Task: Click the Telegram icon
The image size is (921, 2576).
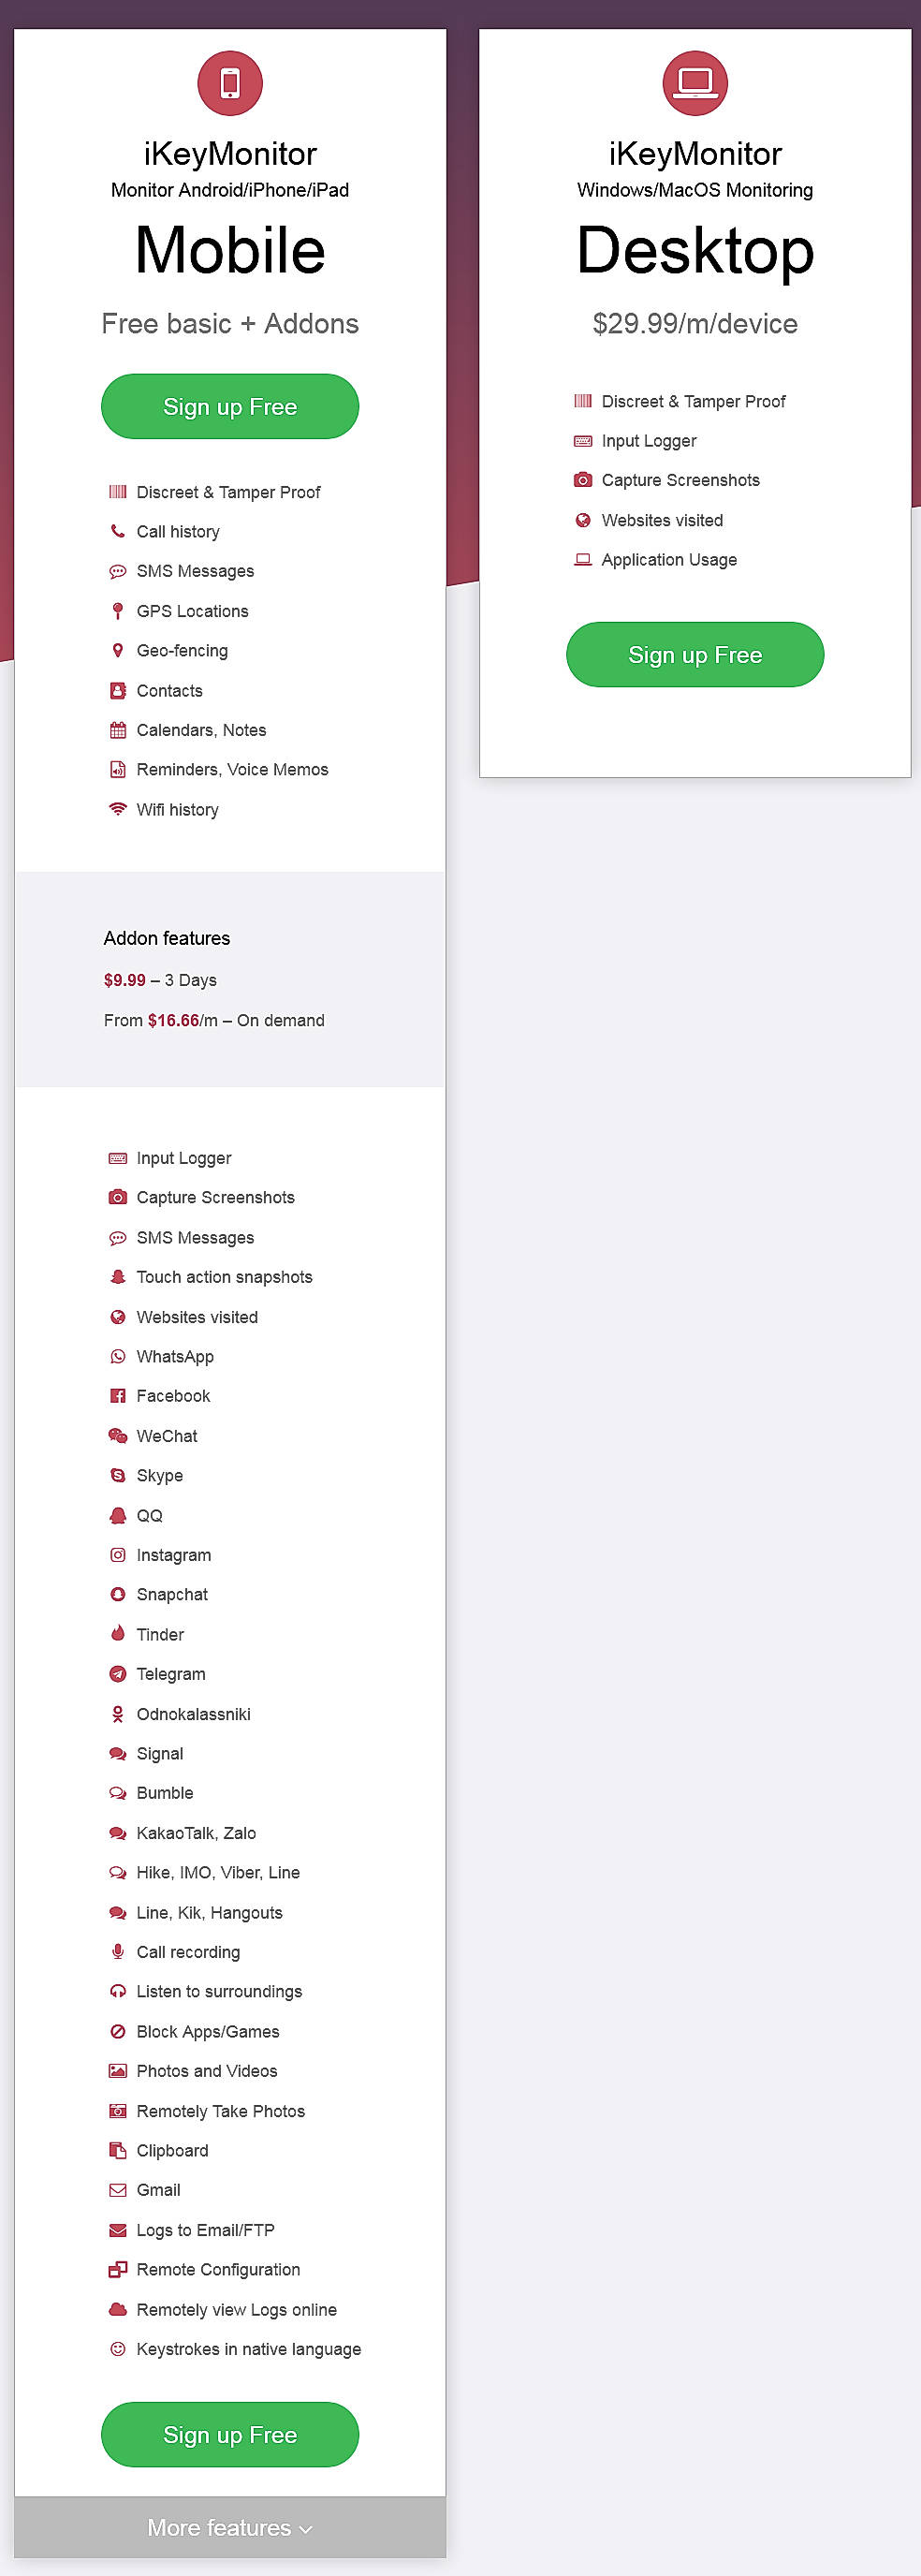Action: click(x=117, y=1674)
